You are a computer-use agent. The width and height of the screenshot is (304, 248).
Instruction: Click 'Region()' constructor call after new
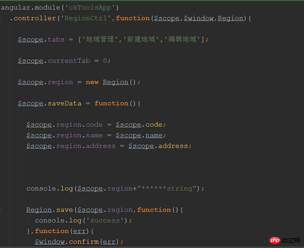(119, 82)
